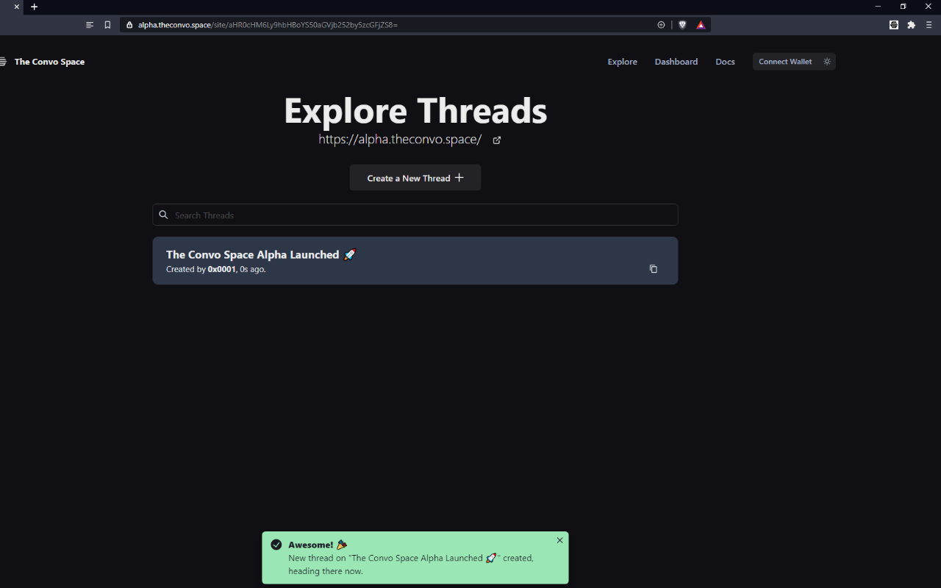Toggle the light/dark theme sun icon
This screenshot has height=588, width=941.
827,62
